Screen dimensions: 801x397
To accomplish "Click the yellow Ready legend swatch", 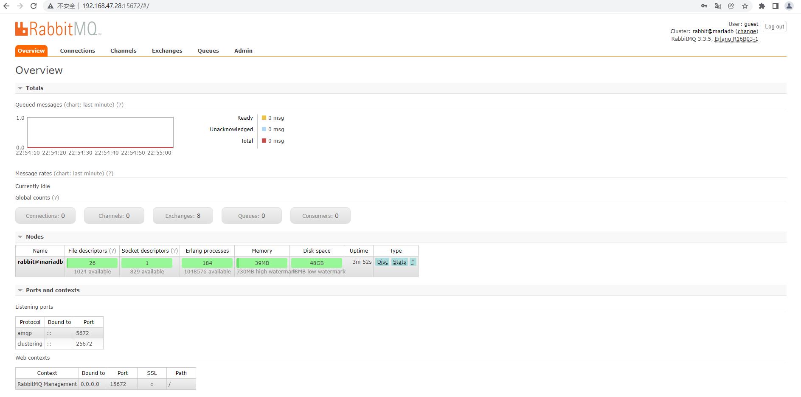I will click(264, 118).
